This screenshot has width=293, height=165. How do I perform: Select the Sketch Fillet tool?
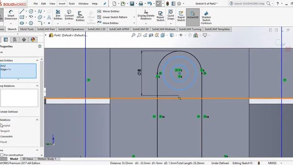click(40, 23)
